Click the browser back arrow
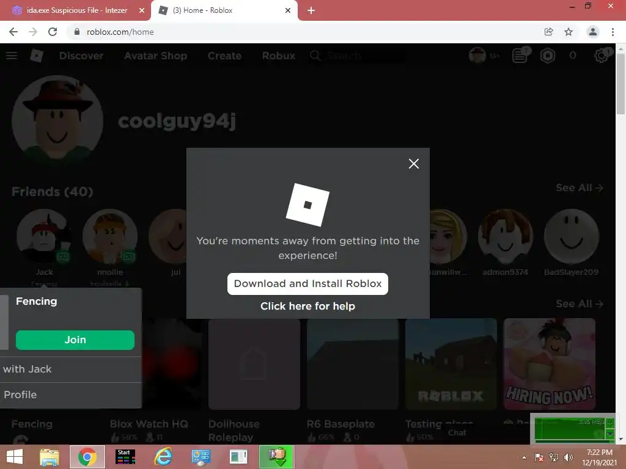The height and width of the screenshot is (469, 626). (13, 32)
